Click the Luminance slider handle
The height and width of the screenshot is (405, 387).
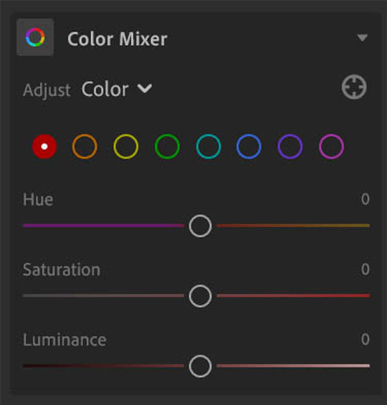tap(200, 366)
